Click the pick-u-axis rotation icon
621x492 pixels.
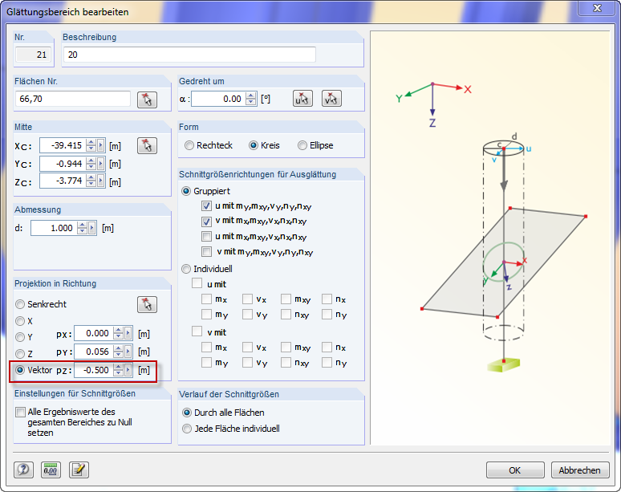pos(302,99)
